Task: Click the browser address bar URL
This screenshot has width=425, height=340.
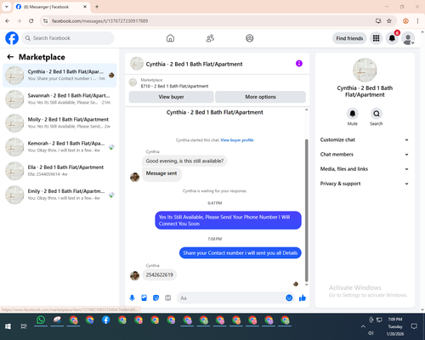Action: 99,21
